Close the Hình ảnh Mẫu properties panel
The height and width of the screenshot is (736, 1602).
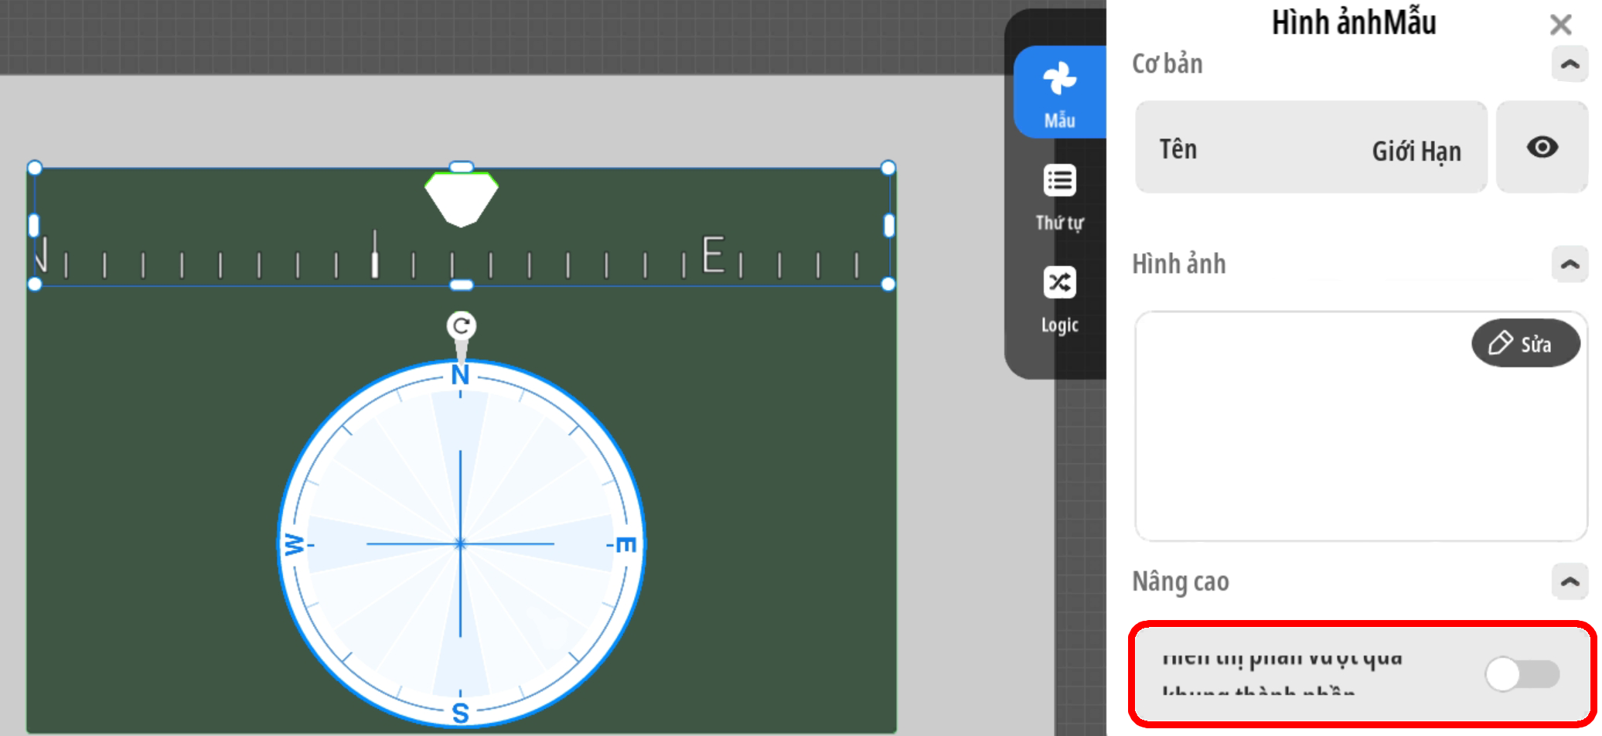point(1560,25)
